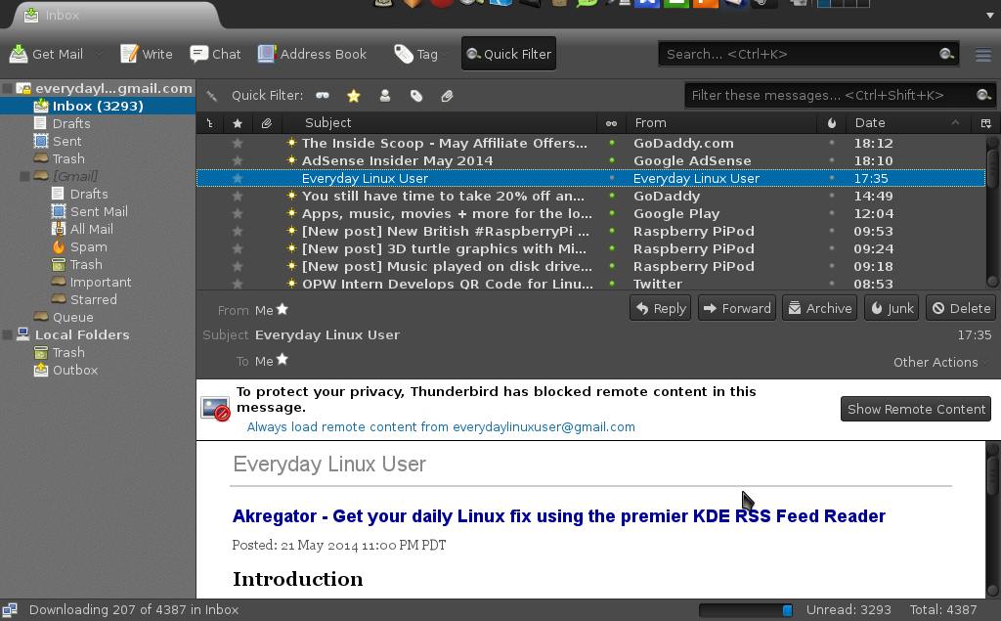Image resolution: width=1001 pixels, height=621 pixels.
Task: Star the GoDaddy.com Inside Scoop message
Action: [238, 143]
